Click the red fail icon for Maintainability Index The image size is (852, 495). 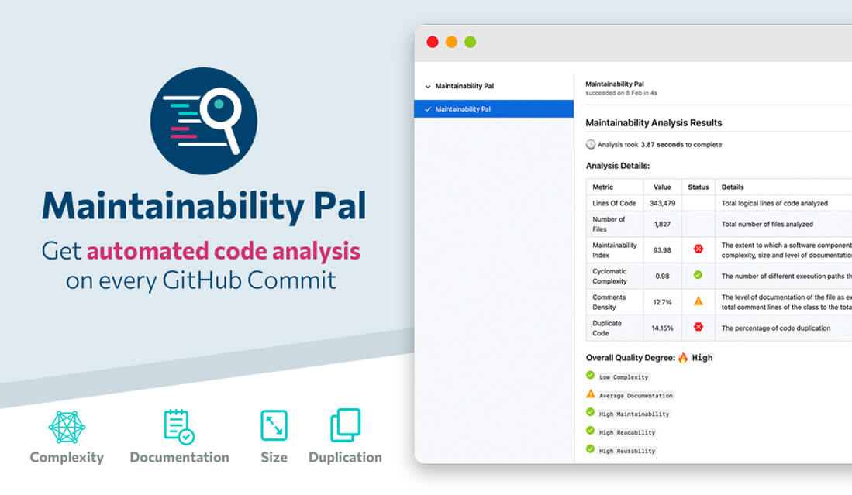pos(699,249)
